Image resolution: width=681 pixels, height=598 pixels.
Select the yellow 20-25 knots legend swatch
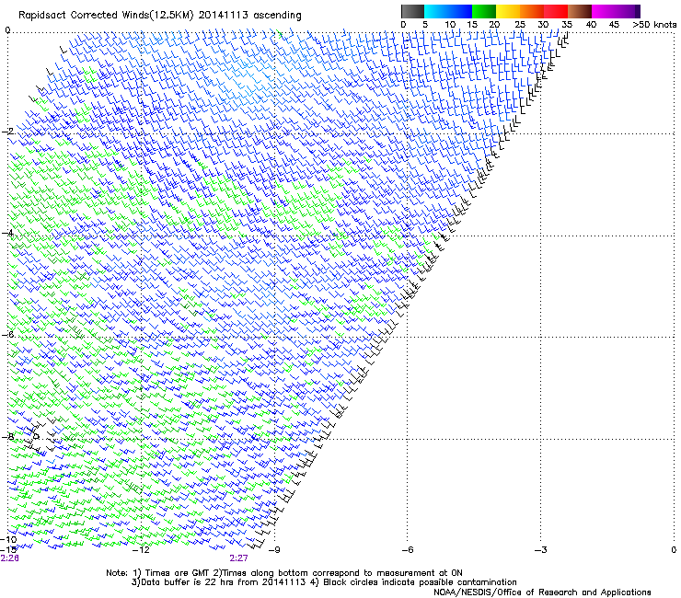(x=508, y=11)
